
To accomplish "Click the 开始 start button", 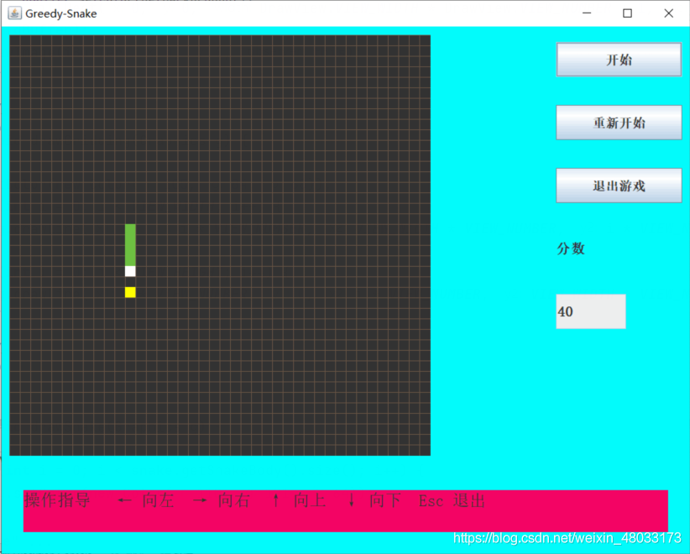I will pyautogui.click(x=619, y=60).
